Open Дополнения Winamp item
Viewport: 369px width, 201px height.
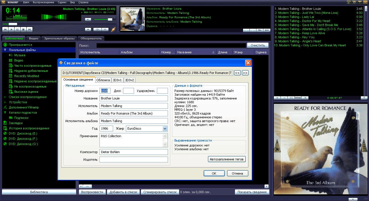click(x=23, y=107)
